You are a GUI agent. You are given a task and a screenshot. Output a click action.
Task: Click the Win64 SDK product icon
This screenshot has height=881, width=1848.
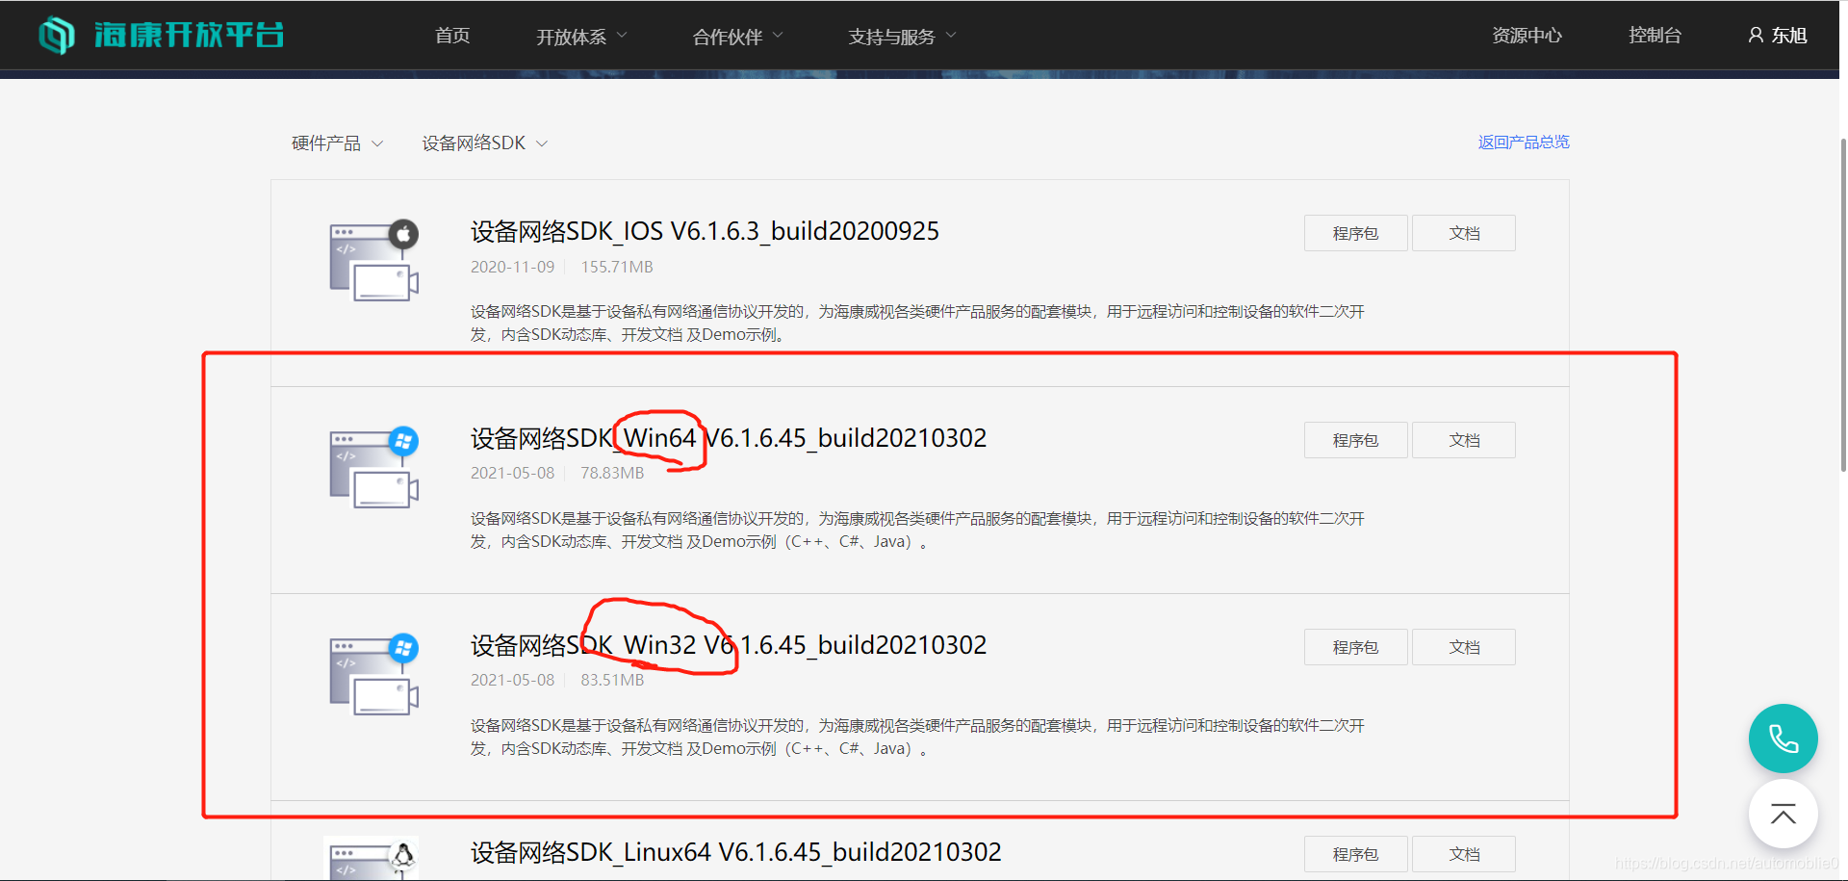pos(374,467)
